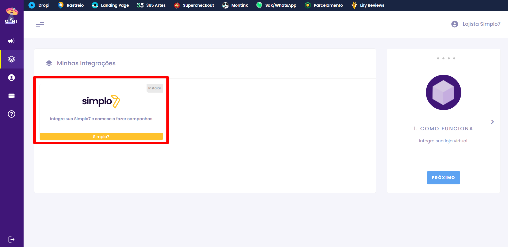The height and width of the screenshot is (247, 508).
Task: Click the Montink mountain icon
Action: (226, 5)
